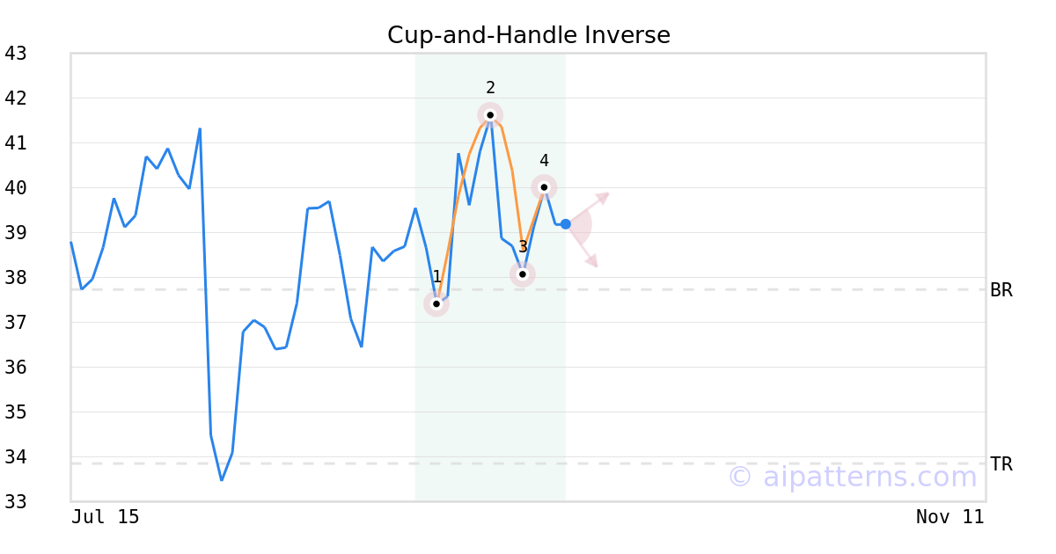Click the upward pink projection arrow
This screenshot has width=1056, height=554.
point(590,208)
